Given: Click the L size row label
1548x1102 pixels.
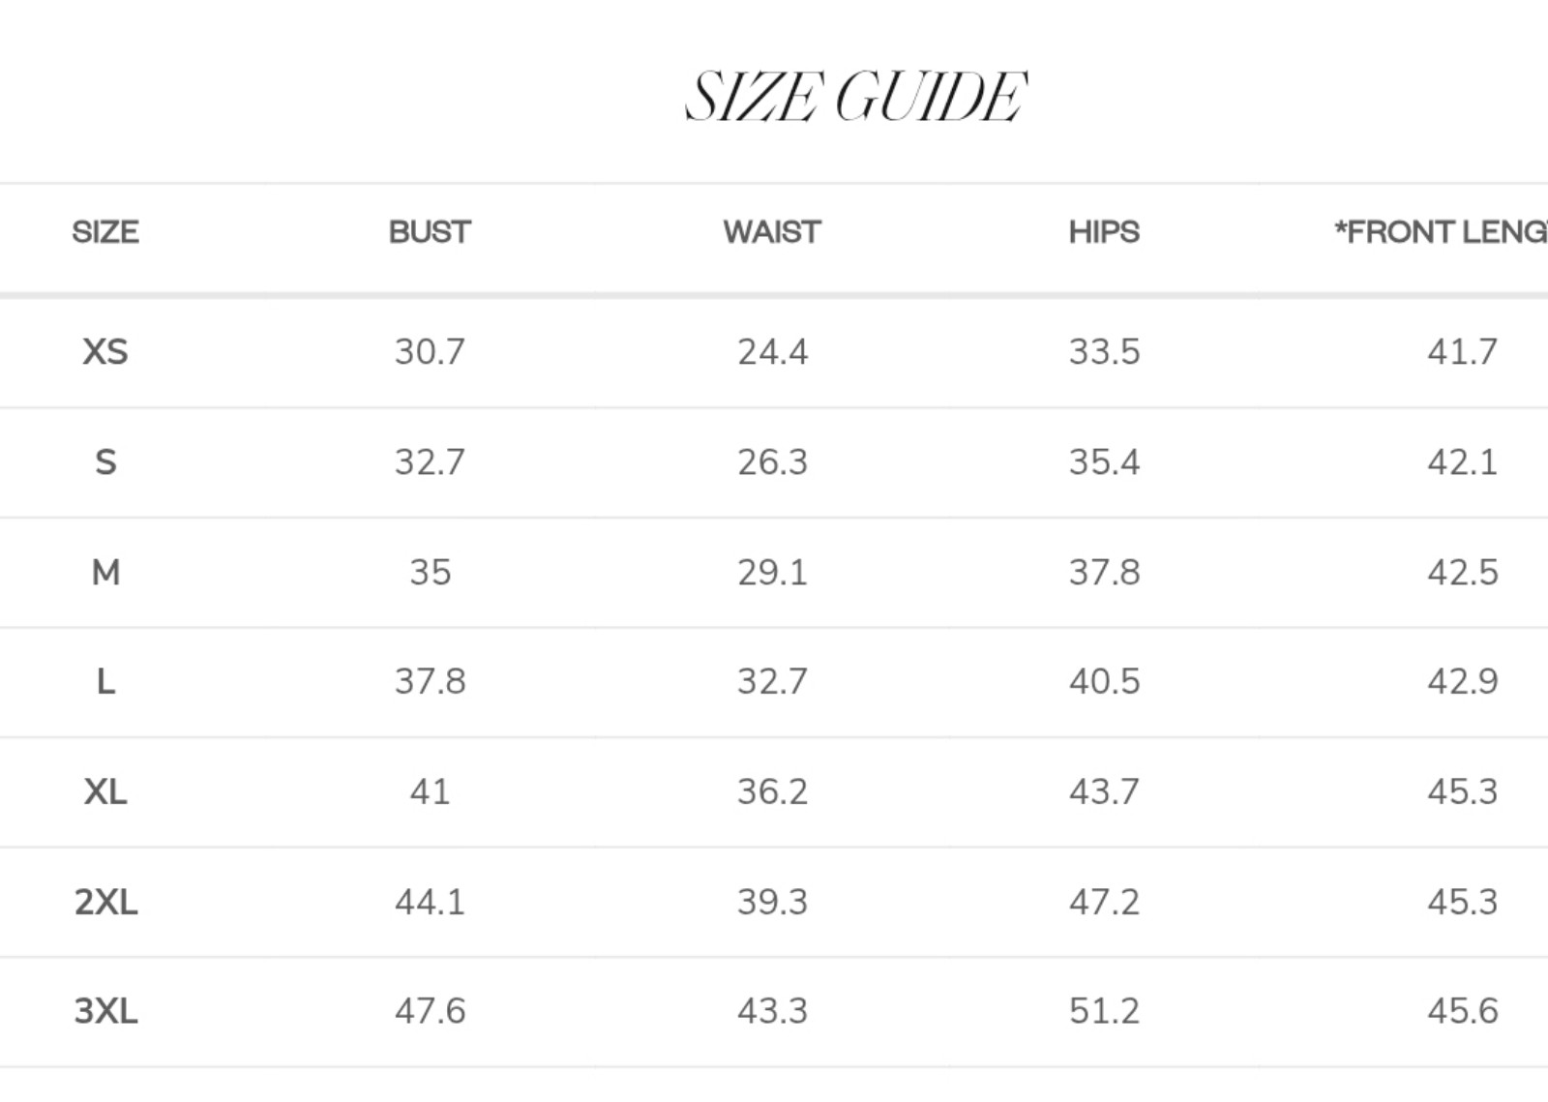Looking at the screenshot, I should 105,682.
